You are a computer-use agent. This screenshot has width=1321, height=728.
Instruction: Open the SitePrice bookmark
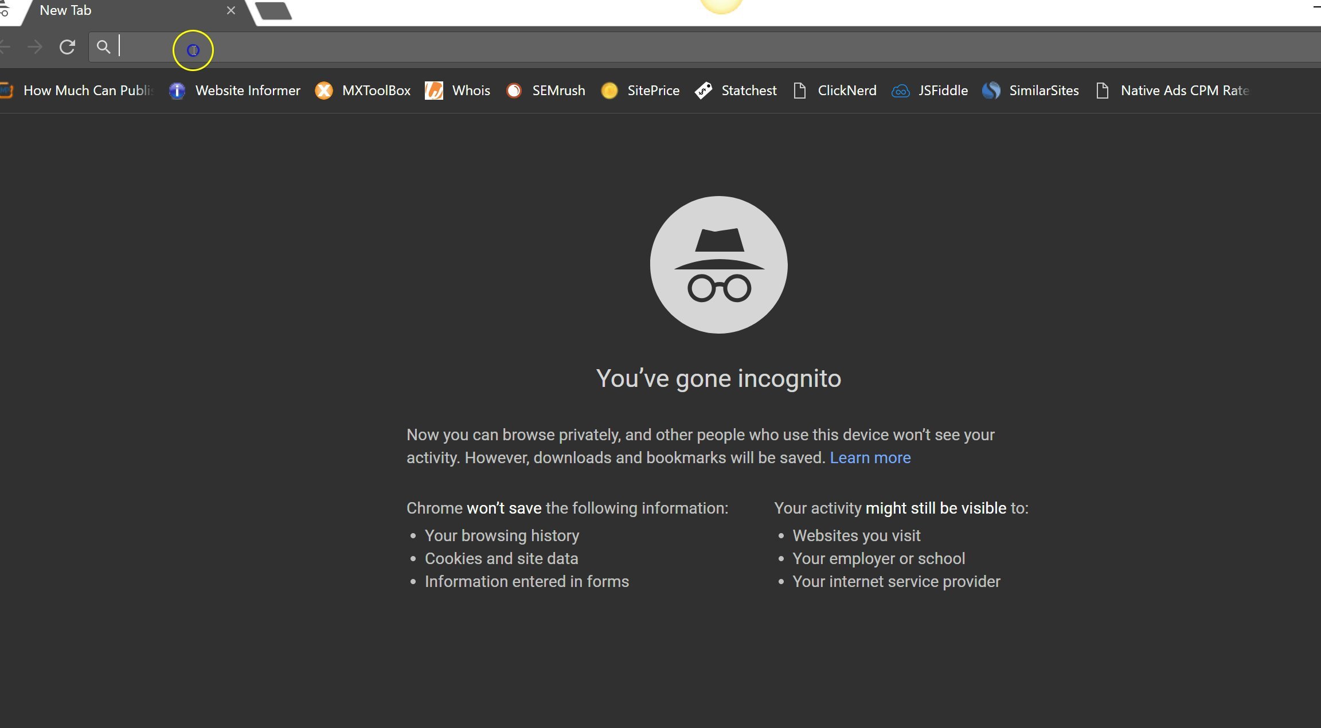point(640,91)
